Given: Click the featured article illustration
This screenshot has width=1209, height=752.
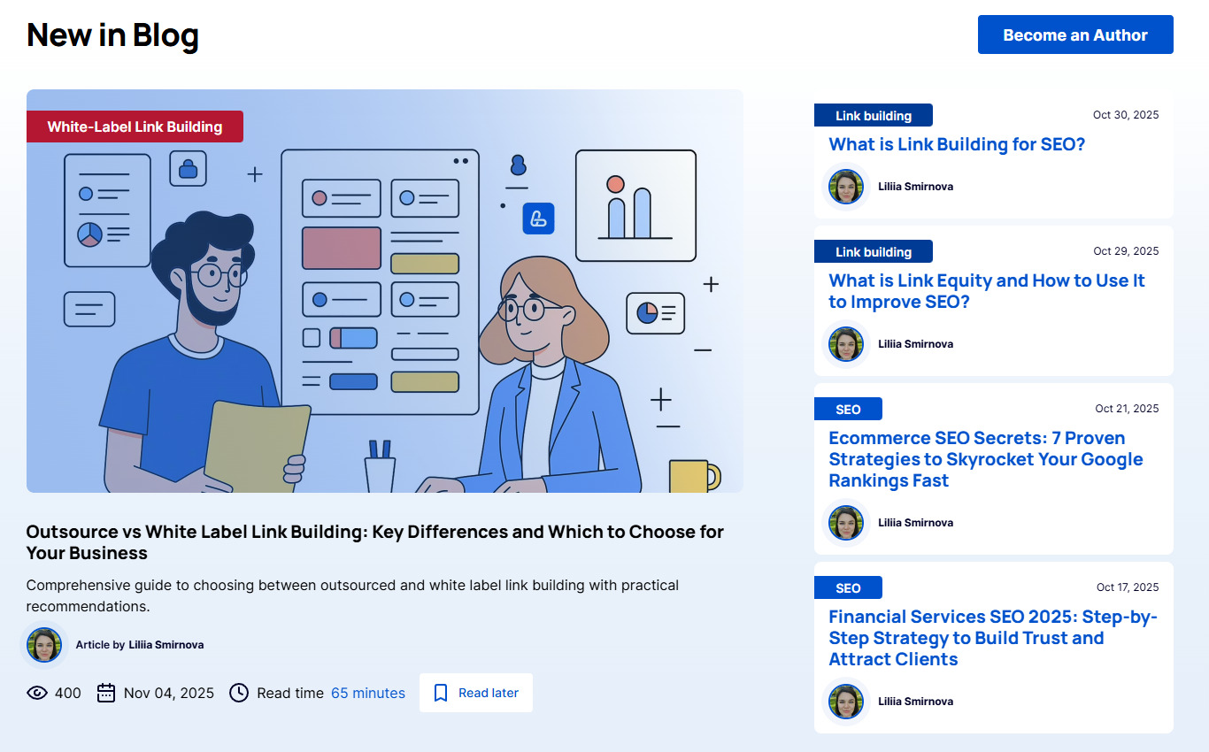Looking at the screenshot, I should pyautogui.click(x=385, y=290).
